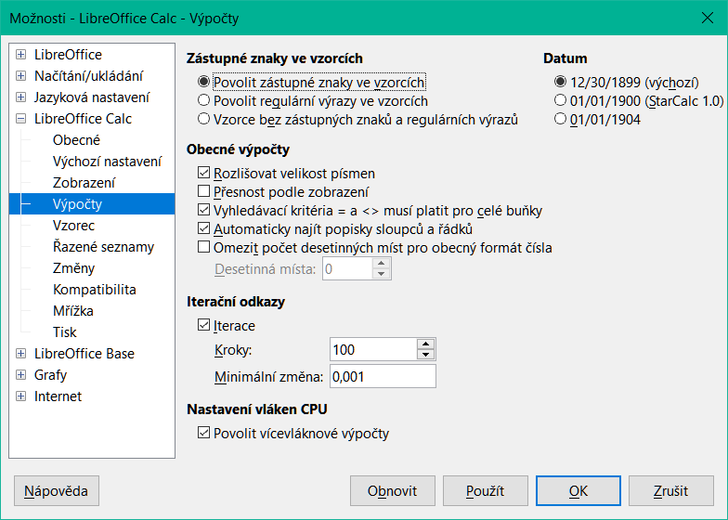Click the Jazyková nastavení tree label
Viewport: 728px width, 520px height.
pos(92,97)
